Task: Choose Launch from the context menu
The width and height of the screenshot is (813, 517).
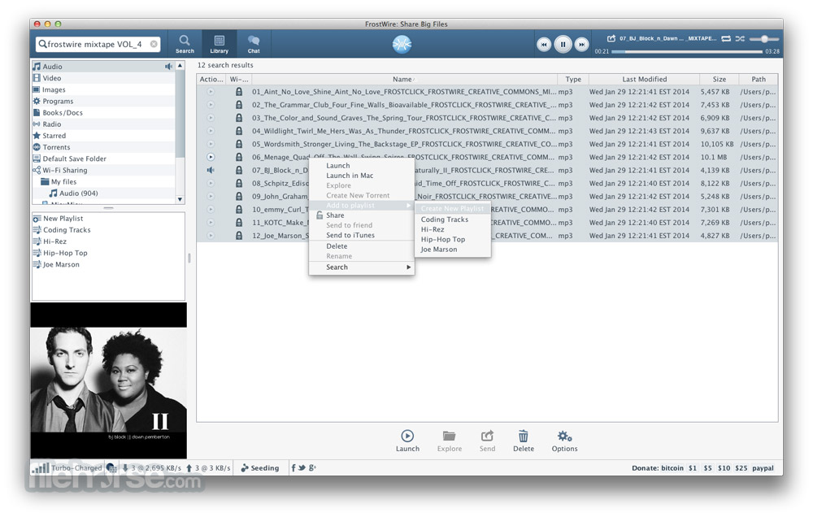Action: point(362,165)
